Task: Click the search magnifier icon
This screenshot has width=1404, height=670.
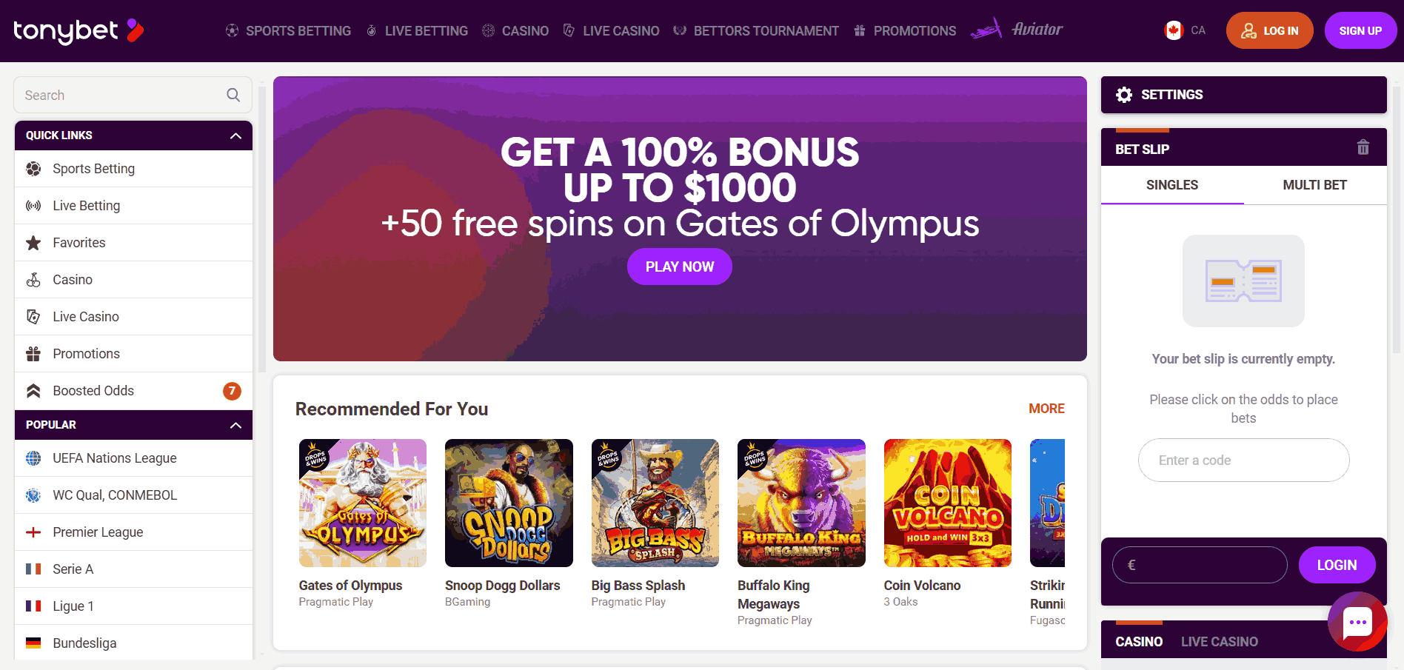Action: (233, 95)
